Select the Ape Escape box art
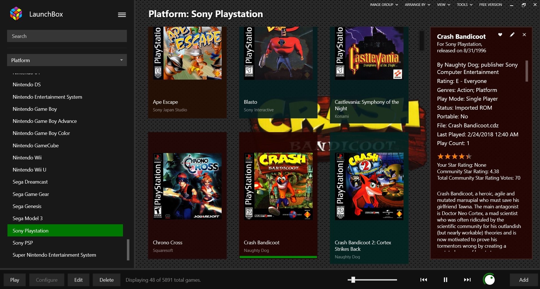The height and width of the screenshot is (289, 540). coord(187,53)
